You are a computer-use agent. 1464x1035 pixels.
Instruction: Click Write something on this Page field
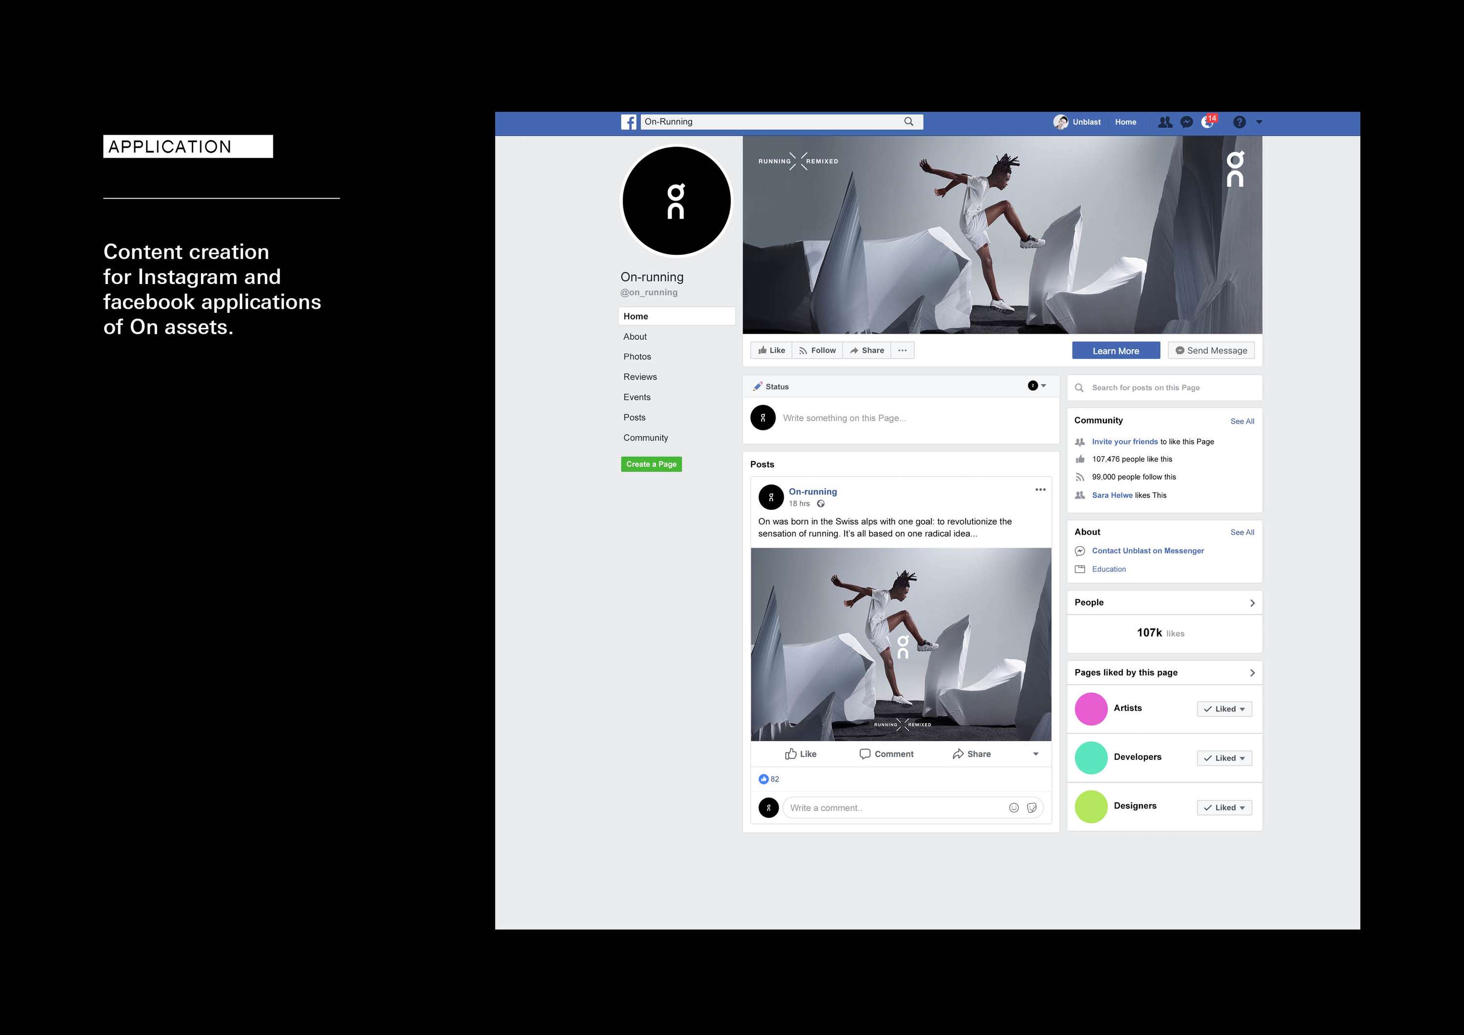[844, 418]
